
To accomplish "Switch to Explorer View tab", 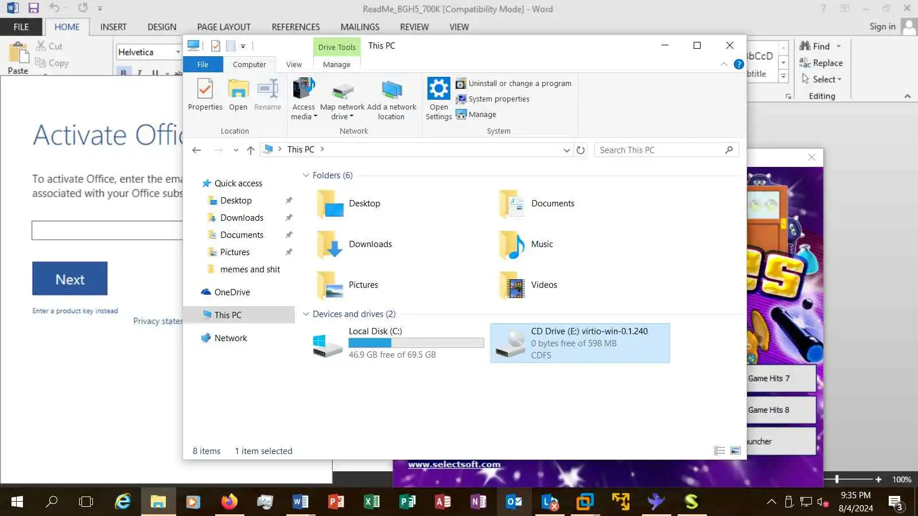I will (x=294, y=64).
